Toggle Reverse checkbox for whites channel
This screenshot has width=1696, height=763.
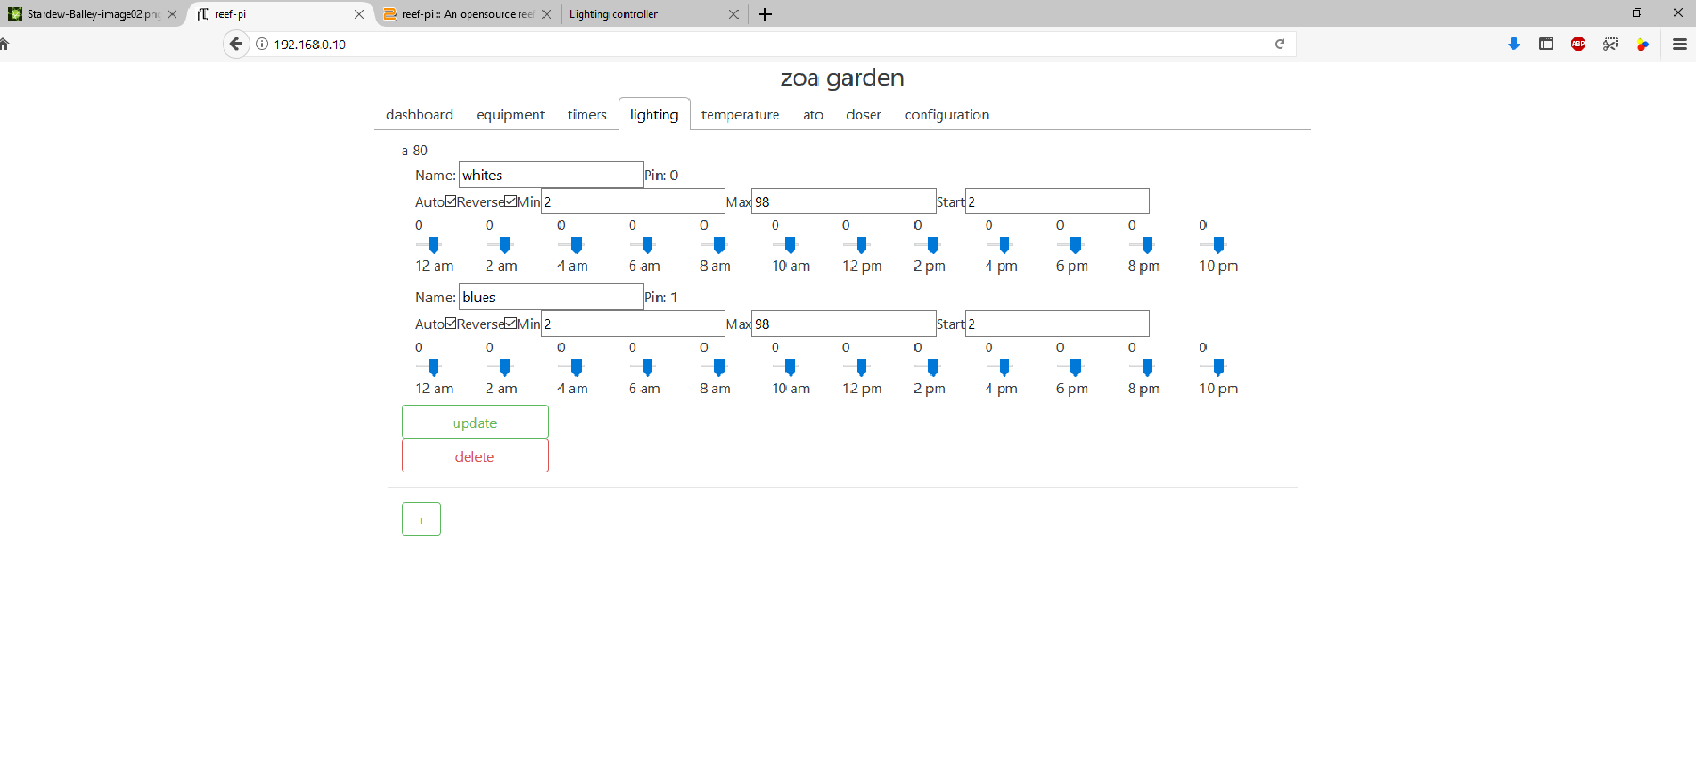511,201
